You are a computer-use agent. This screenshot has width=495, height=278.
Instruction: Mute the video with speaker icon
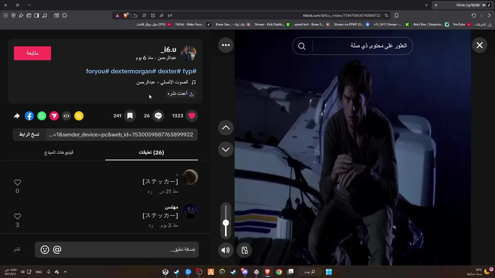click(x=225, y=250)
